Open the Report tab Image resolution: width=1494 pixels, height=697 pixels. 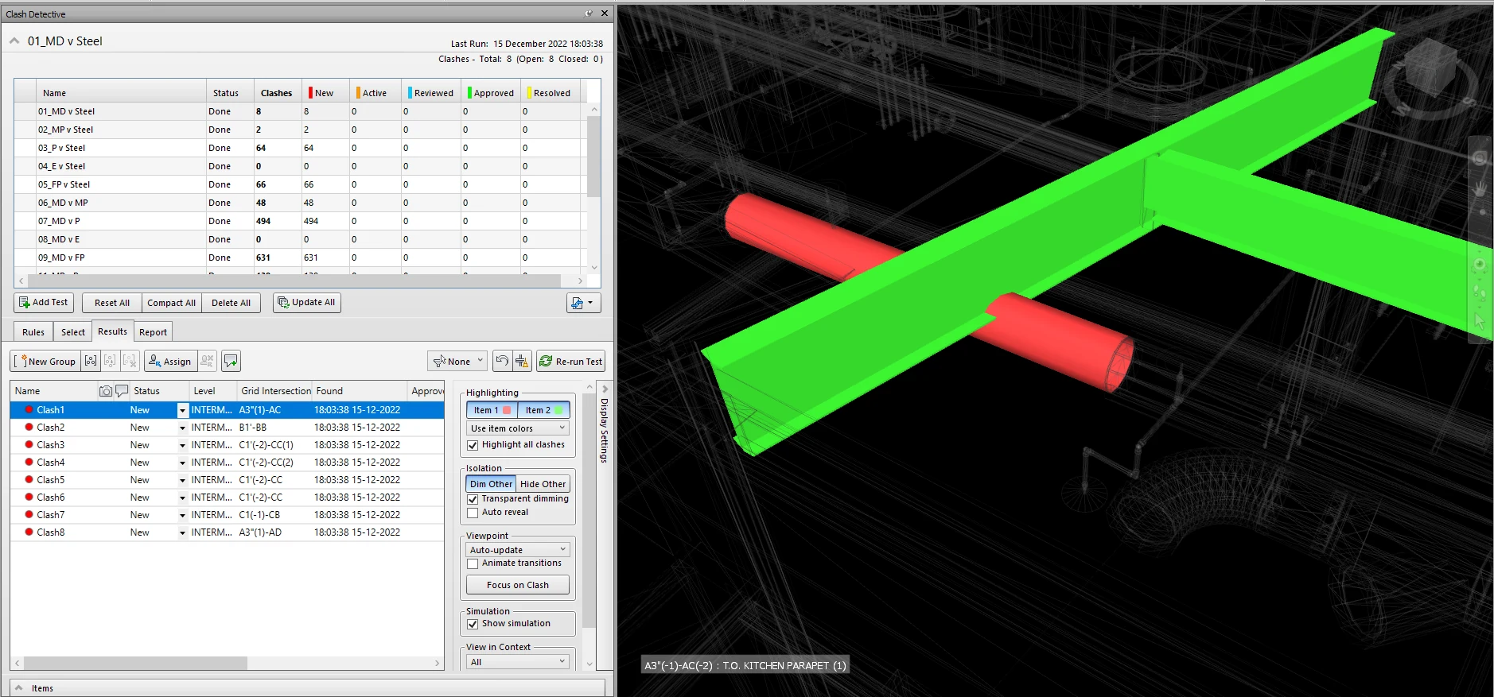[153, 332]
